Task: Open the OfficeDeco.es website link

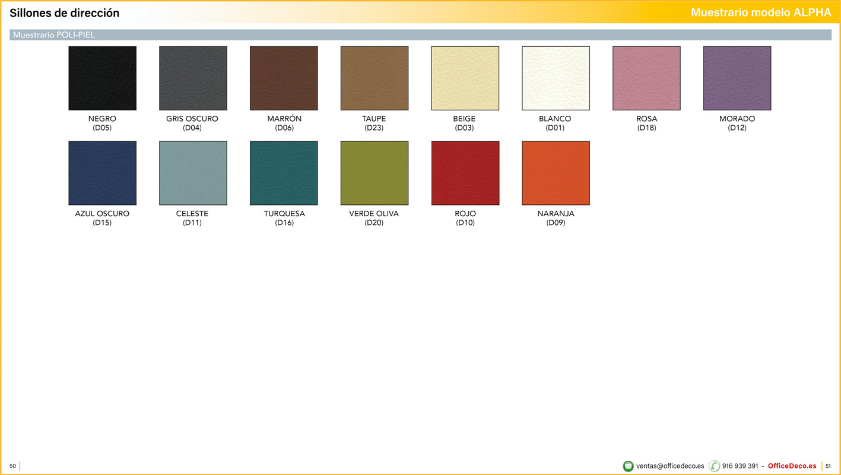Action: pos(792,466)
